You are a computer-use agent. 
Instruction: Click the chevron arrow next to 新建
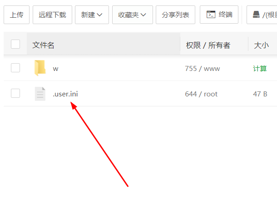[99, 15]
